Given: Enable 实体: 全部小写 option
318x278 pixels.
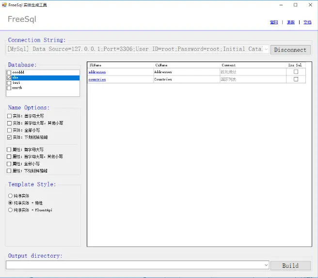Looking at the screenshot, I should (9, 130).
